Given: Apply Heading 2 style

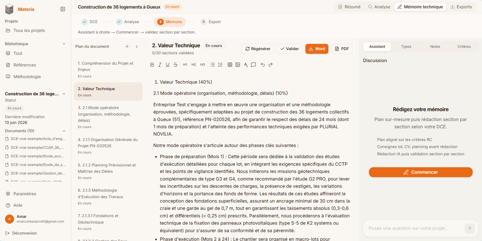Looking at the screenshot, I should (194, 65).
